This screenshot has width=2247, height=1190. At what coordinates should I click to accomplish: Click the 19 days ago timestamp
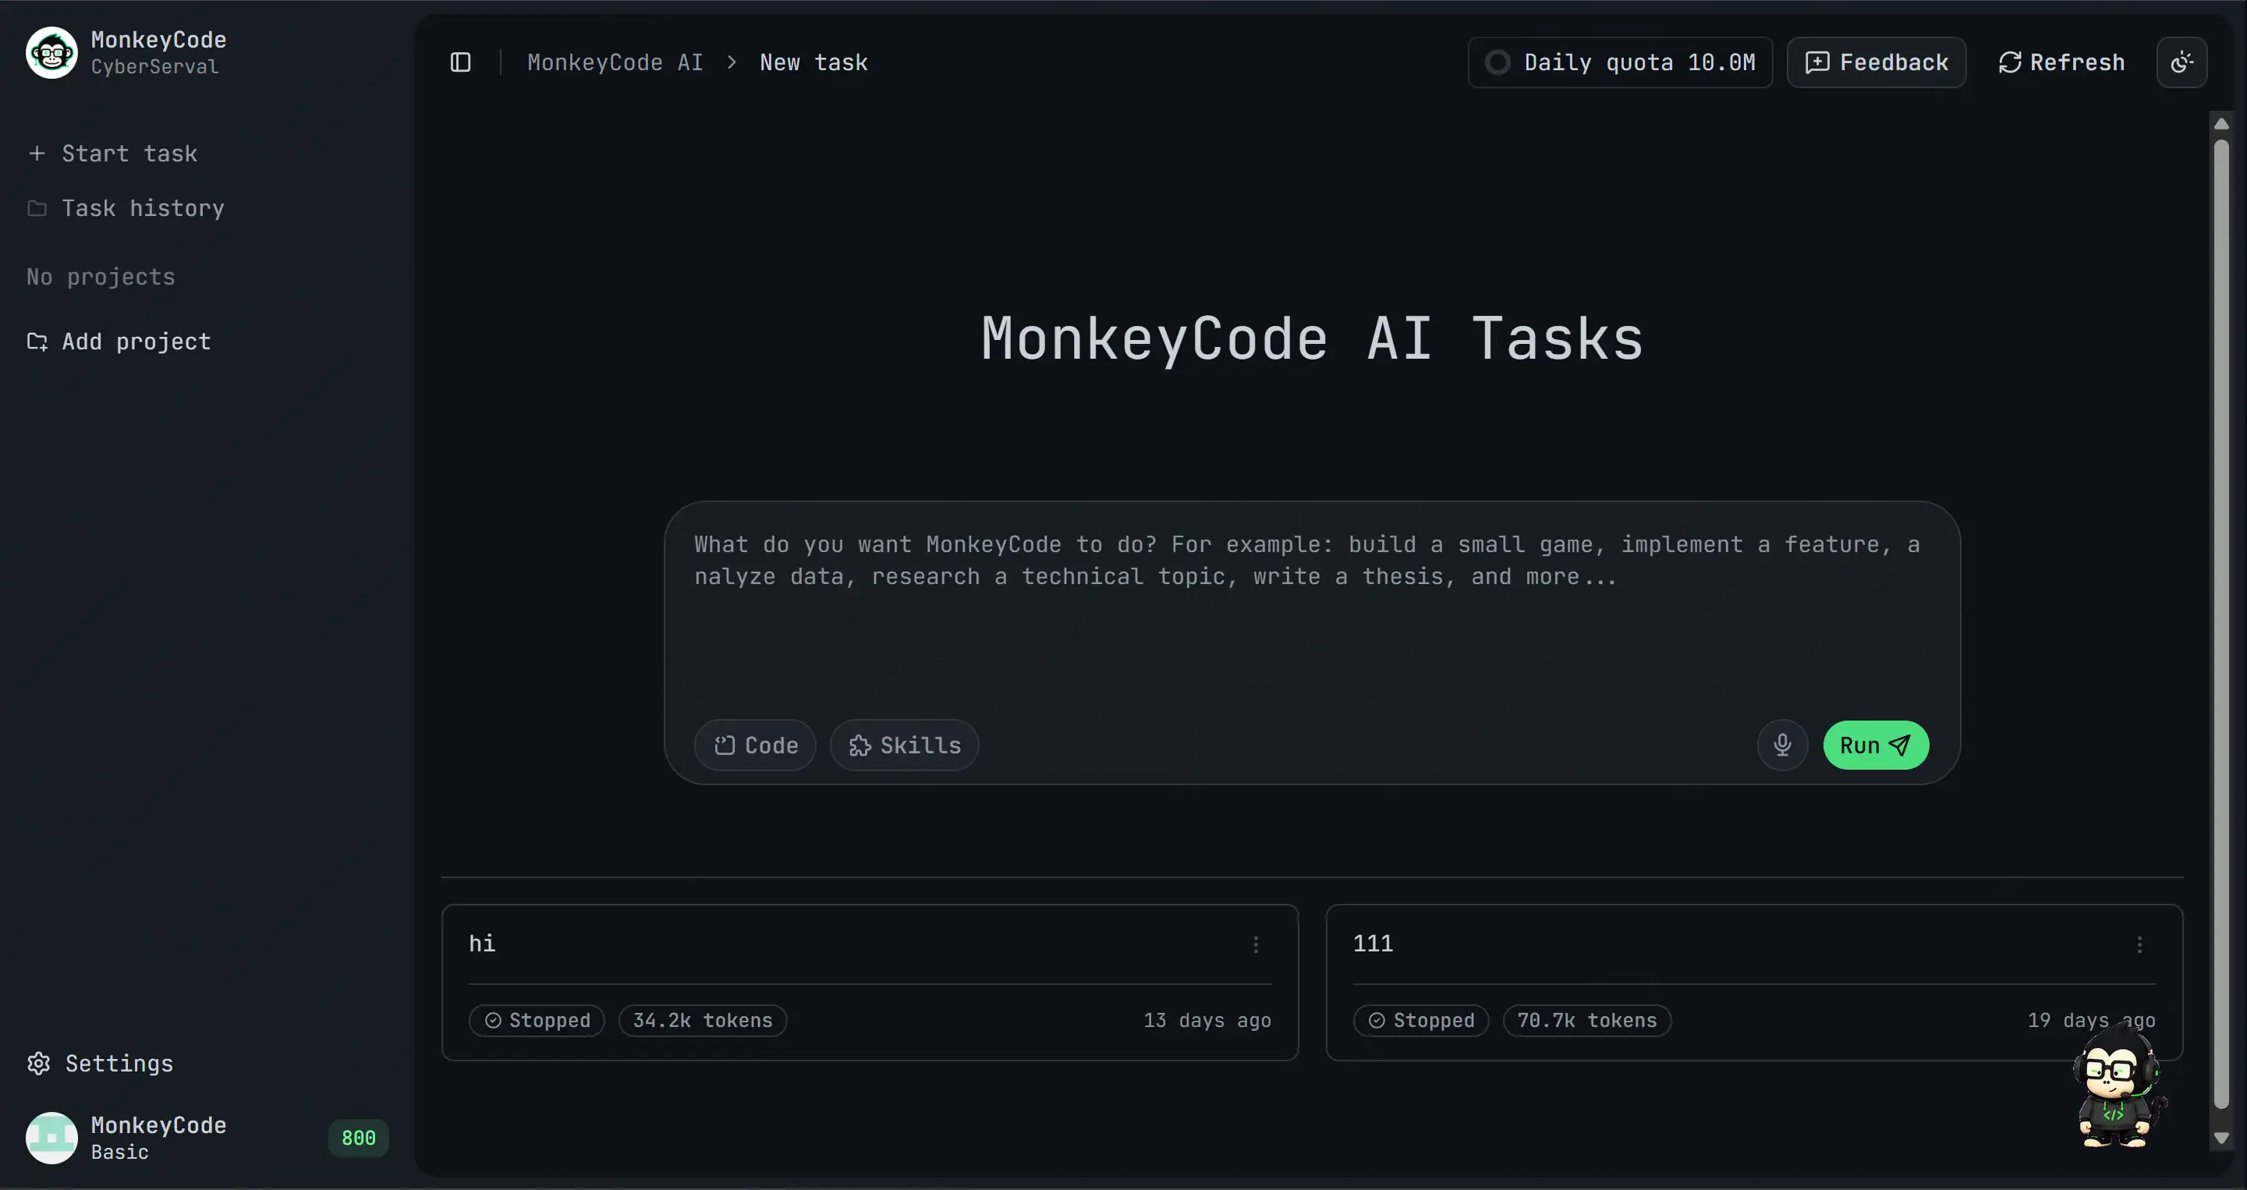tap(2091, 1020)
